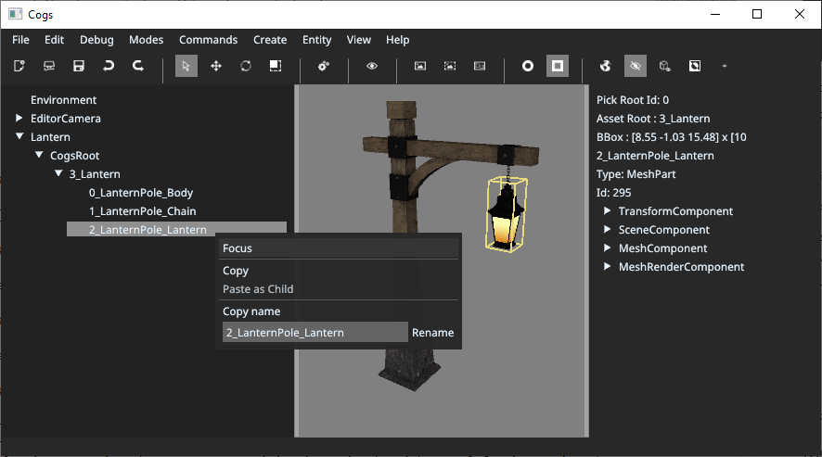Image resolution: width=822 pixels, height=457 pixels.
Task: Open the Entity menu
Action: [316, 40]
